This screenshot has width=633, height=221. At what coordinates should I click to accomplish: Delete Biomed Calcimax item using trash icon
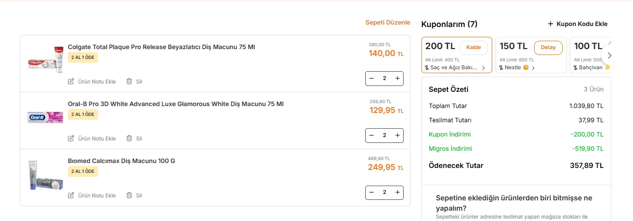(x=129, y=195)
